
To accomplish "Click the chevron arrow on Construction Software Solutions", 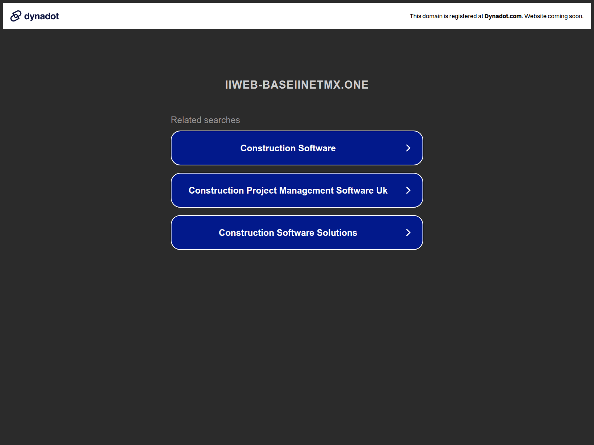I will coord(408,233).
